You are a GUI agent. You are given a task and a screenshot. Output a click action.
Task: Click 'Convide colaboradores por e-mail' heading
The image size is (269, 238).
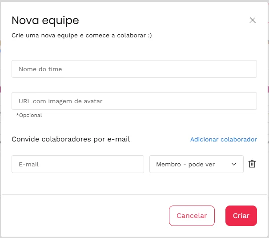point(71,139)
